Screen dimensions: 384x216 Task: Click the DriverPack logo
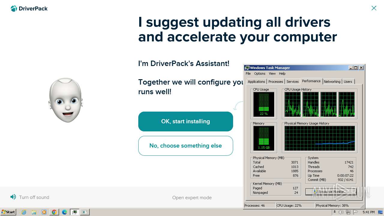coord(29,8)
